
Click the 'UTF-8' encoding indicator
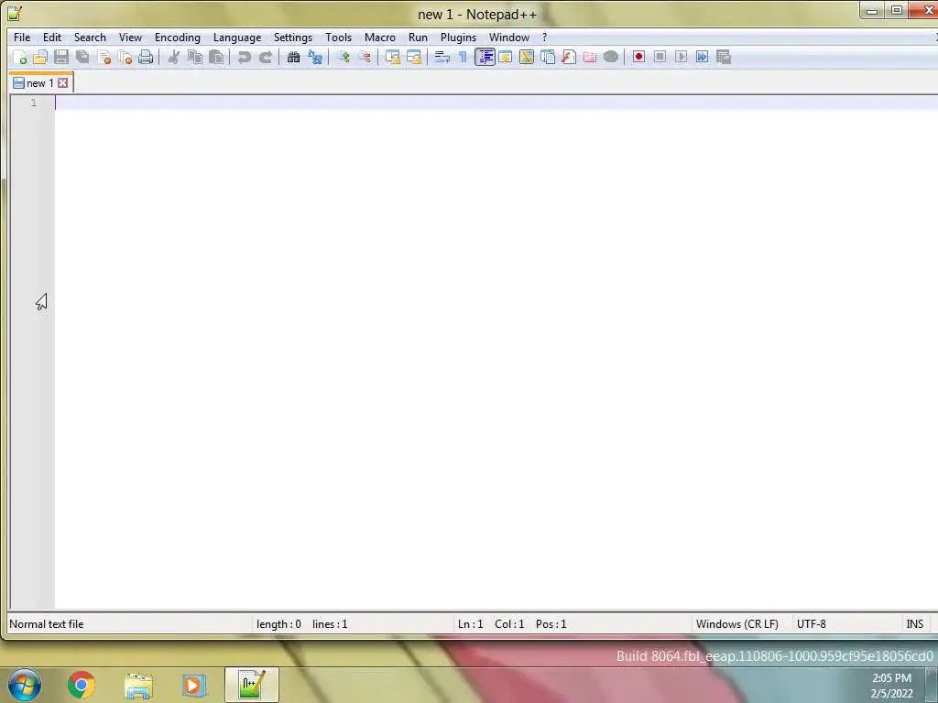click(812, 624)
